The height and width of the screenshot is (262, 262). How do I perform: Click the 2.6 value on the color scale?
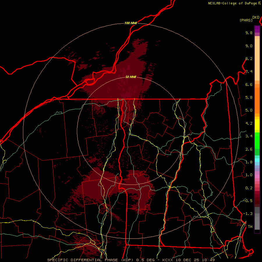pyautogui.click(x=249, y=149)
